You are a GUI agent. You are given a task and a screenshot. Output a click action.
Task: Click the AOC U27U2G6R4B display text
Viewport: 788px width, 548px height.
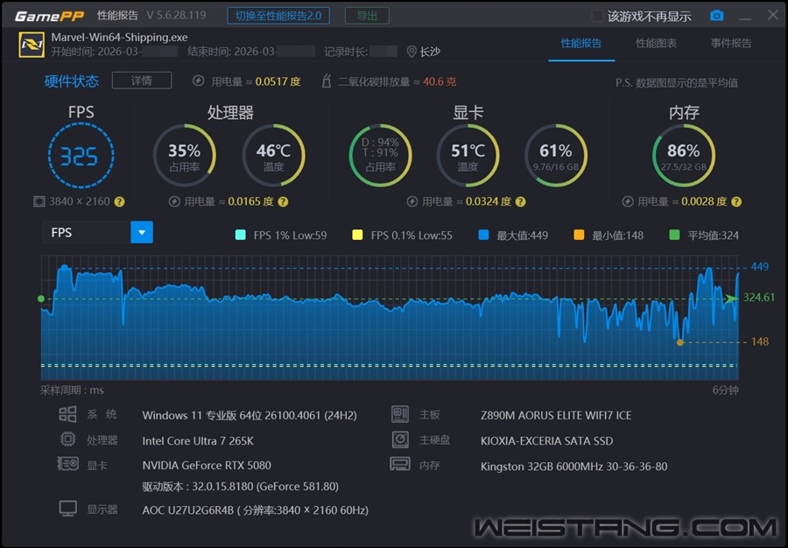pyautogui.click(x=256, y=509)
